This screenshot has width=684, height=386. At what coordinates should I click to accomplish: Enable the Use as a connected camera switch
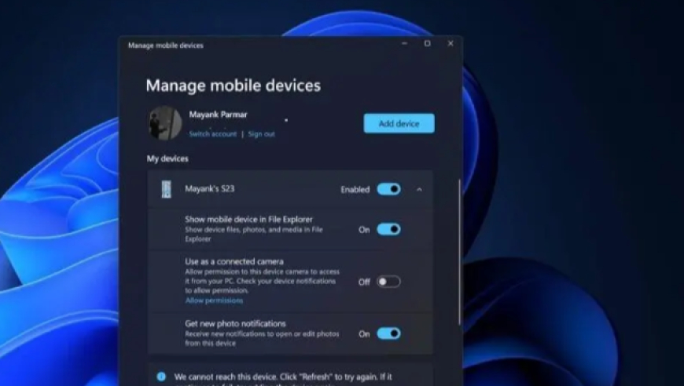(388, 282)
